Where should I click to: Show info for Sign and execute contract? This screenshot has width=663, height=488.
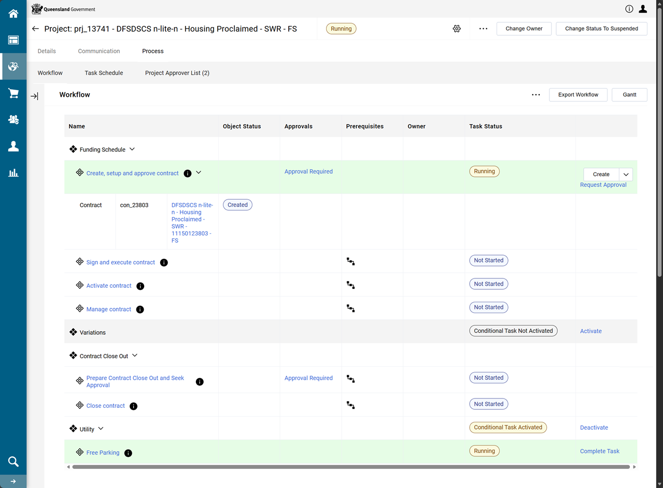164,263
